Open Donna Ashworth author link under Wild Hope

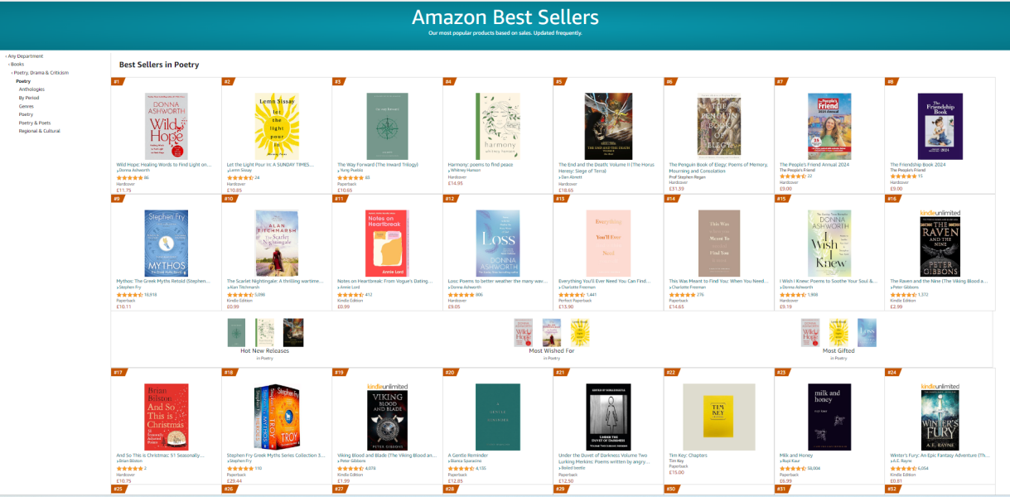tap(133, 170)
